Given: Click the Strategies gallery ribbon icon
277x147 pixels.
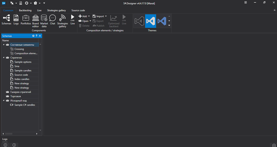Looking at the screenshot, I should click(62, 19).
